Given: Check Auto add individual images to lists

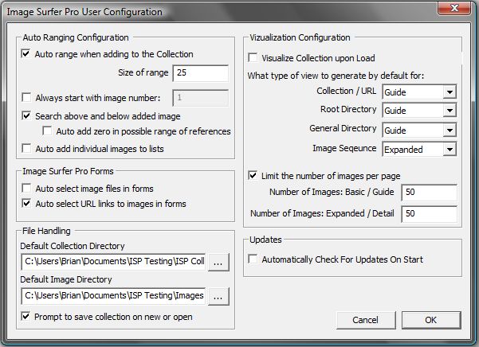Looking at the screenshot, I should click(26, 149).
